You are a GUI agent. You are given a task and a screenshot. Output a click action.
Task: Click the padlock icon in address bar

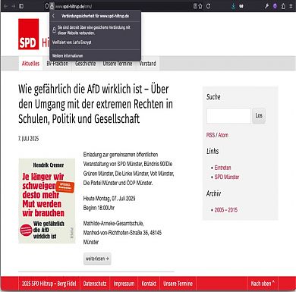(52, 6)
